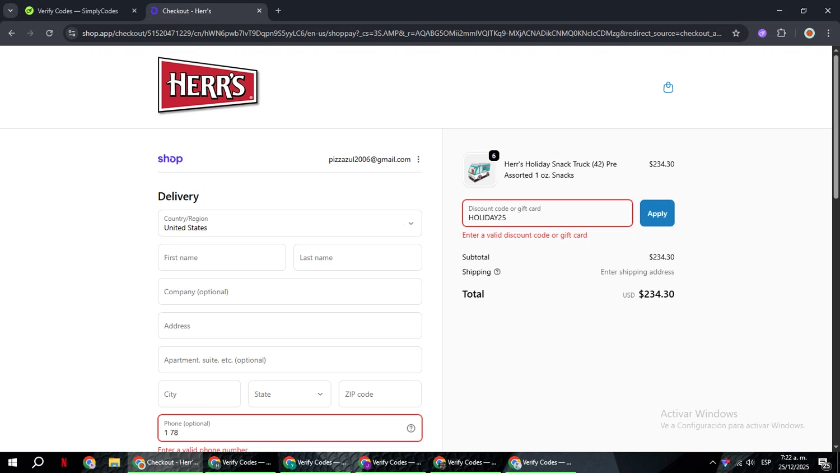Click the Shop pay logo
The image size is (840, 473).
tap(170, 159)
